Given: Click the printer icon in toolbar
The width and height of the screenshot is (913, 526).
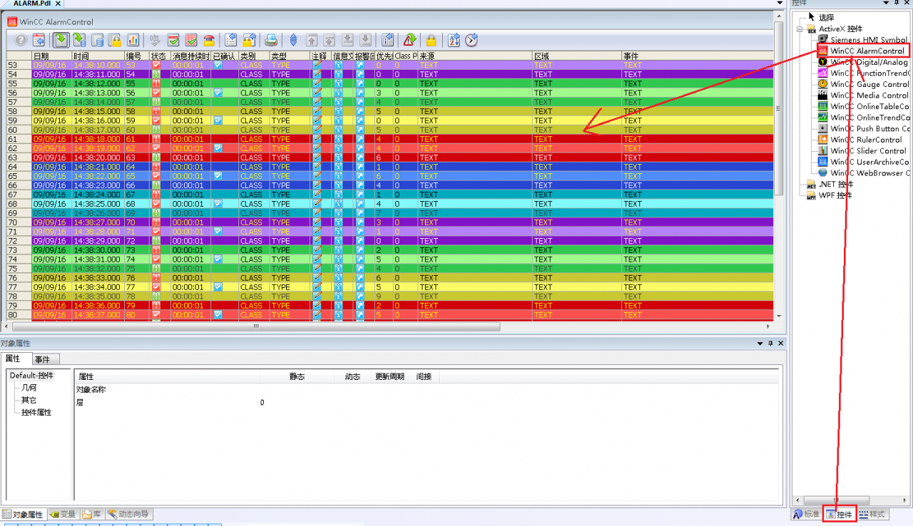Looking at the screenshot, I should 272,40.
